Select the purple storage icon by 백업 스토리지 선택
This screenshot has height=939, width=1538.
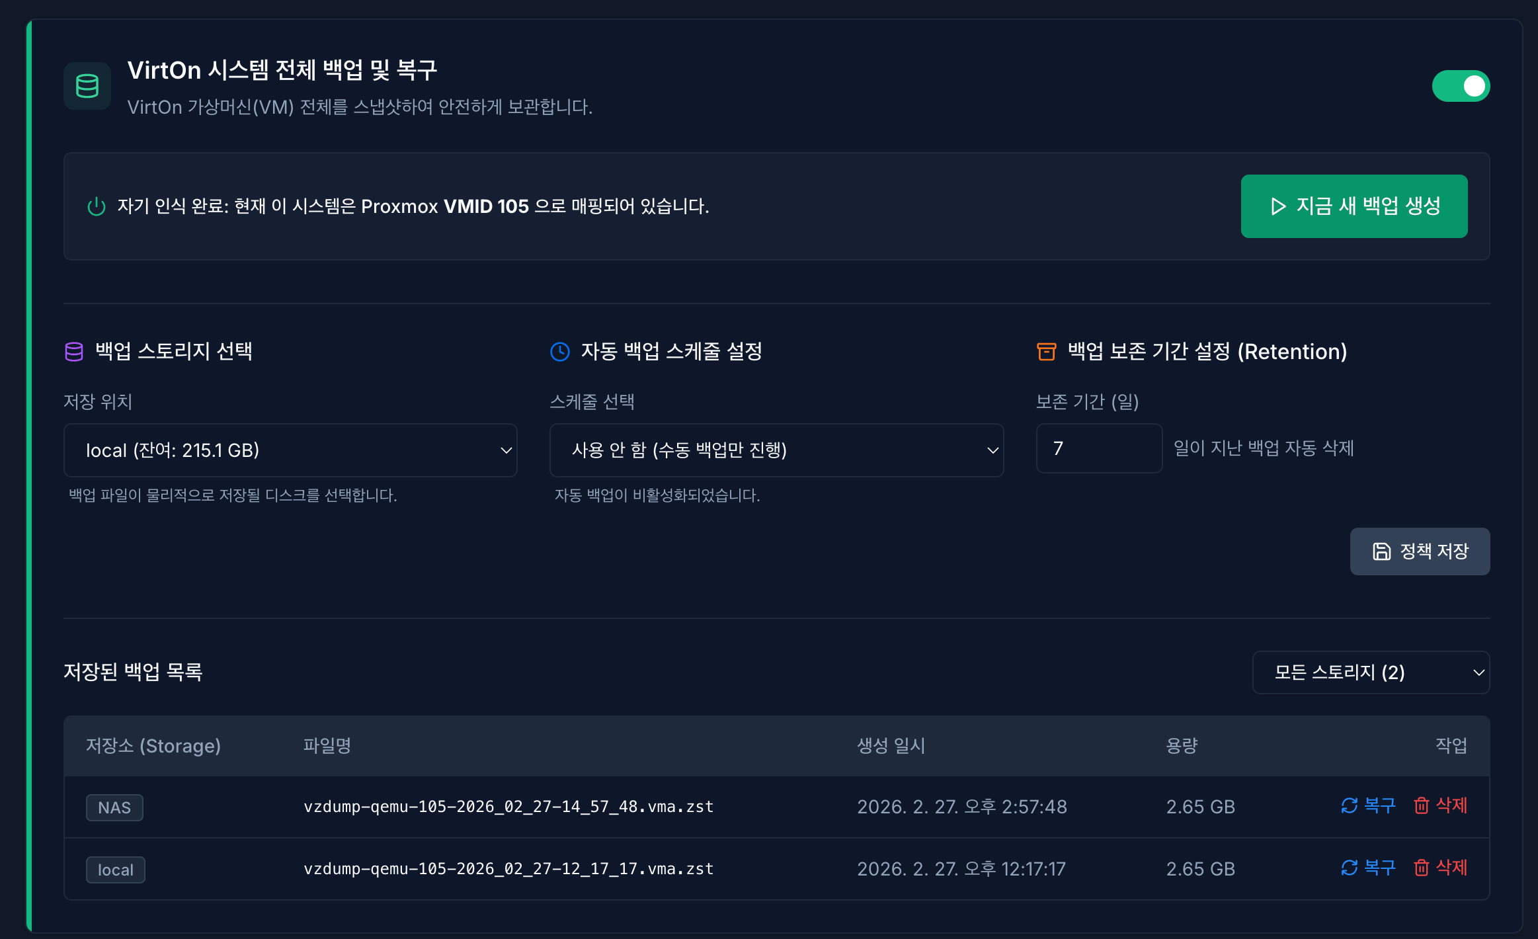pyautogui.click(x=74, y=351)
